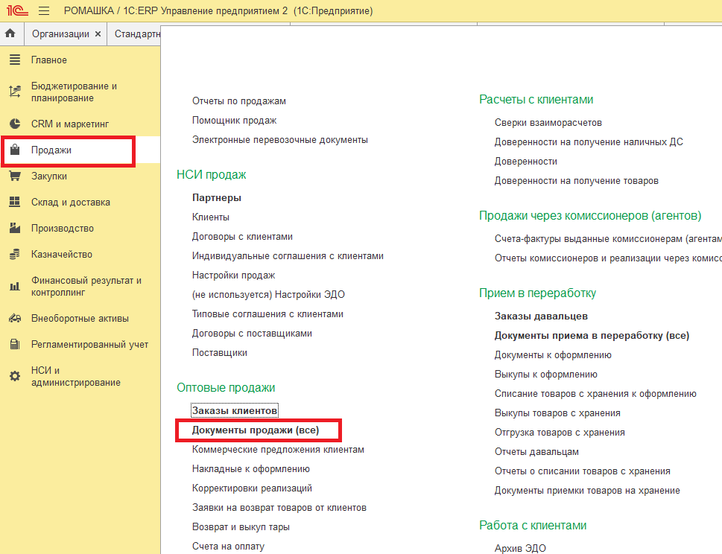Open Заявки на возврат товаров от клиентов
Viewport: 722px width, 554px height.
click(x=279, y=508)
